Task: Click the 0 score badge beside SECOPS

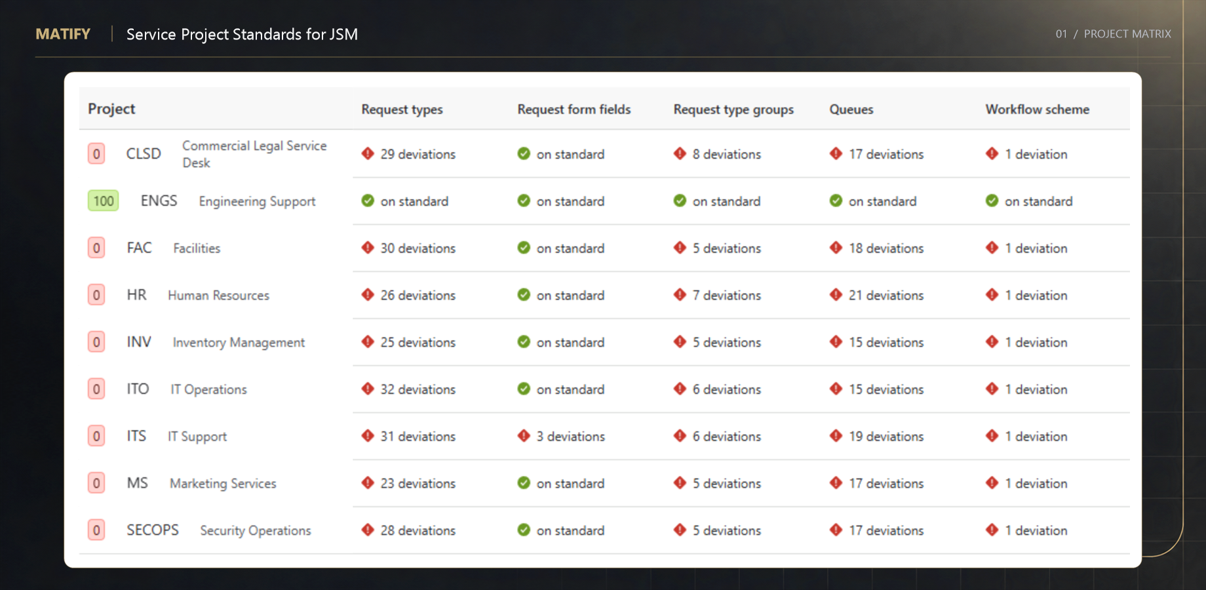Action: point(96,530)
